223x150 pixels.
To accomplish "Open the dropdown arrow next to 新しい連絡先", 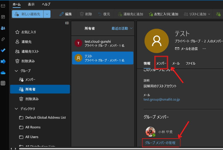I will 47,14.
